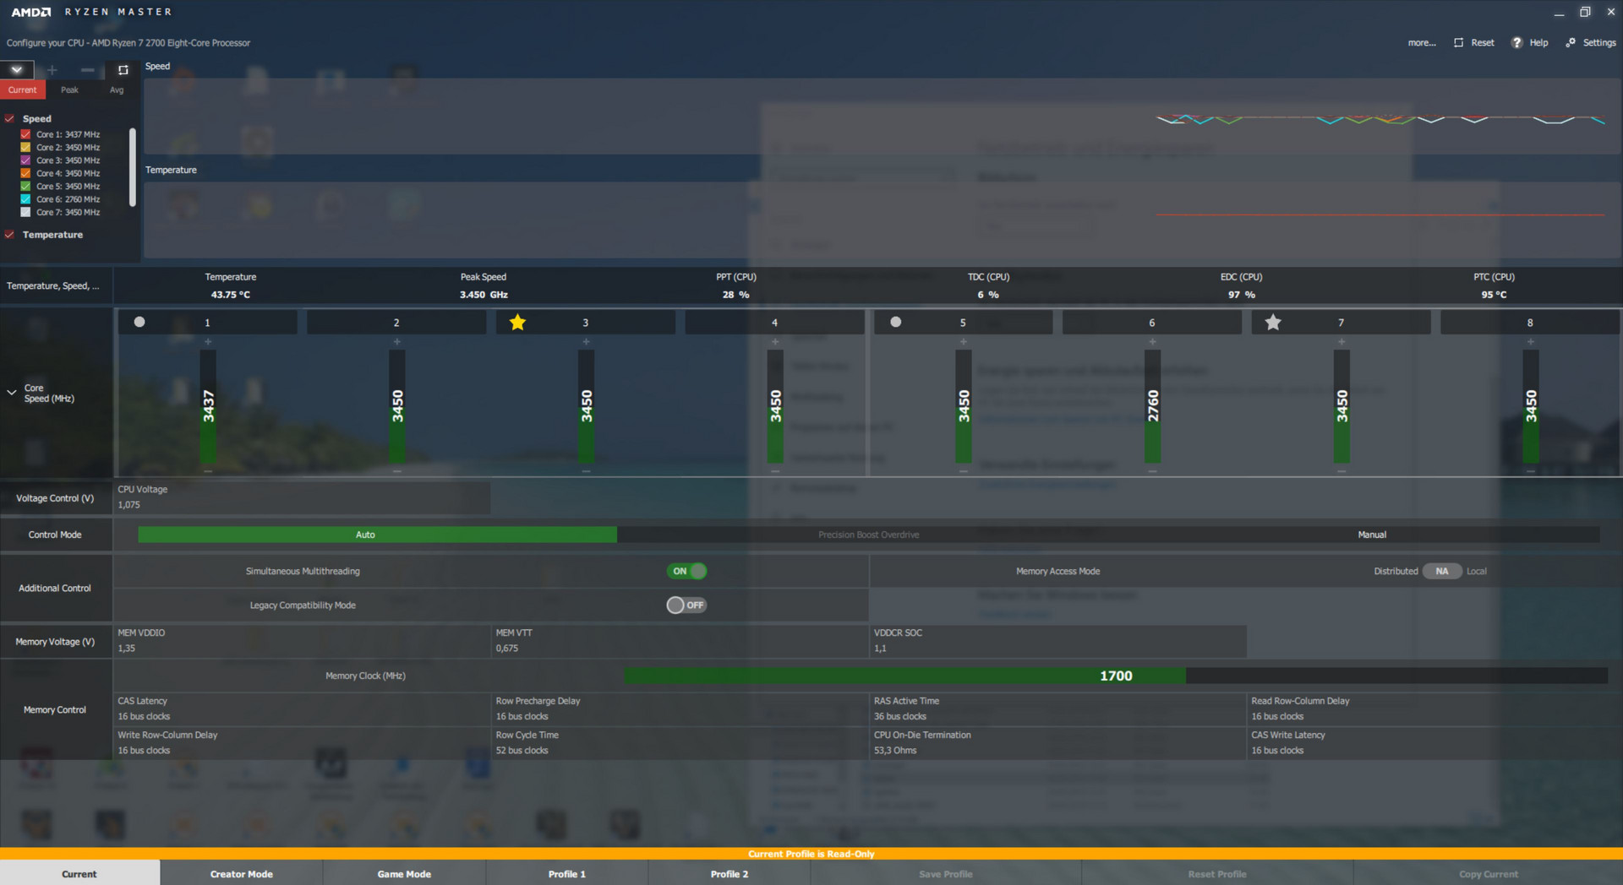Switch graph view to the Peak tab

69,90
